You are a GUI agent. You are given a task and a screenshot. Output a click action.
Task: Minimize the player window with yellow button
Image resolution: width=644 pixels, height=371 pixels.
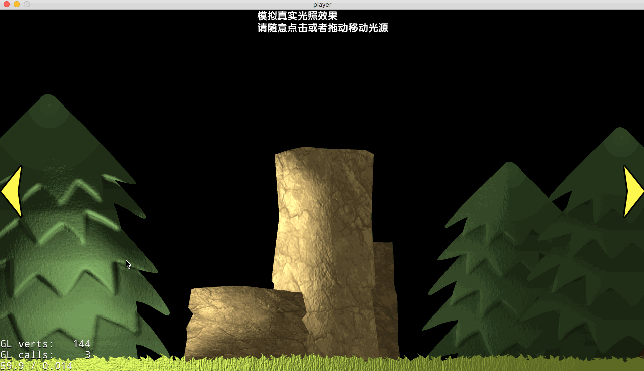17,4
